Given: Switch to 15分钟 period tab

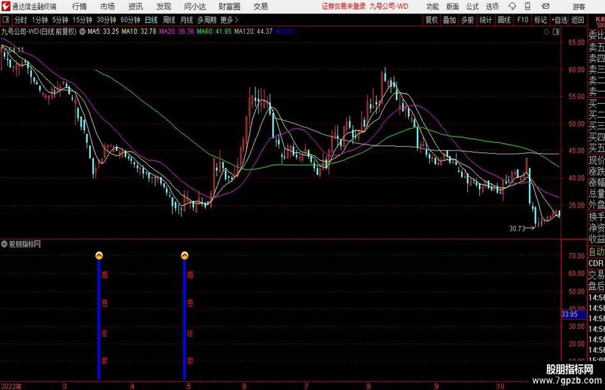Looking at the screenshot, I should [x=82, y=20].
